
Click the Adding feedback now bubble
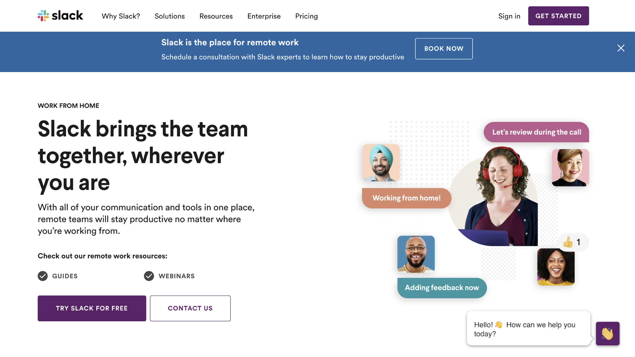(442, 288)
